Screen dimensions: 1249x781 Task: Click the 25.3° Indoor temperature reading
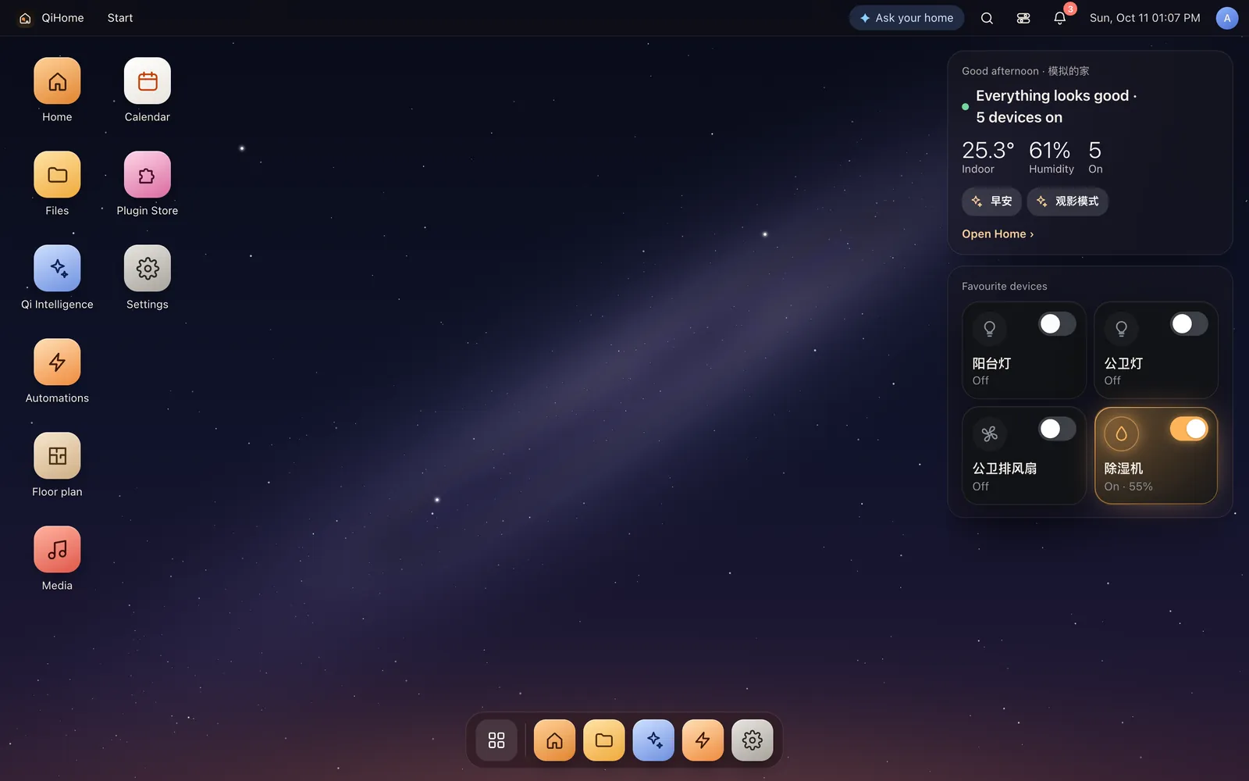click(988, 157)
